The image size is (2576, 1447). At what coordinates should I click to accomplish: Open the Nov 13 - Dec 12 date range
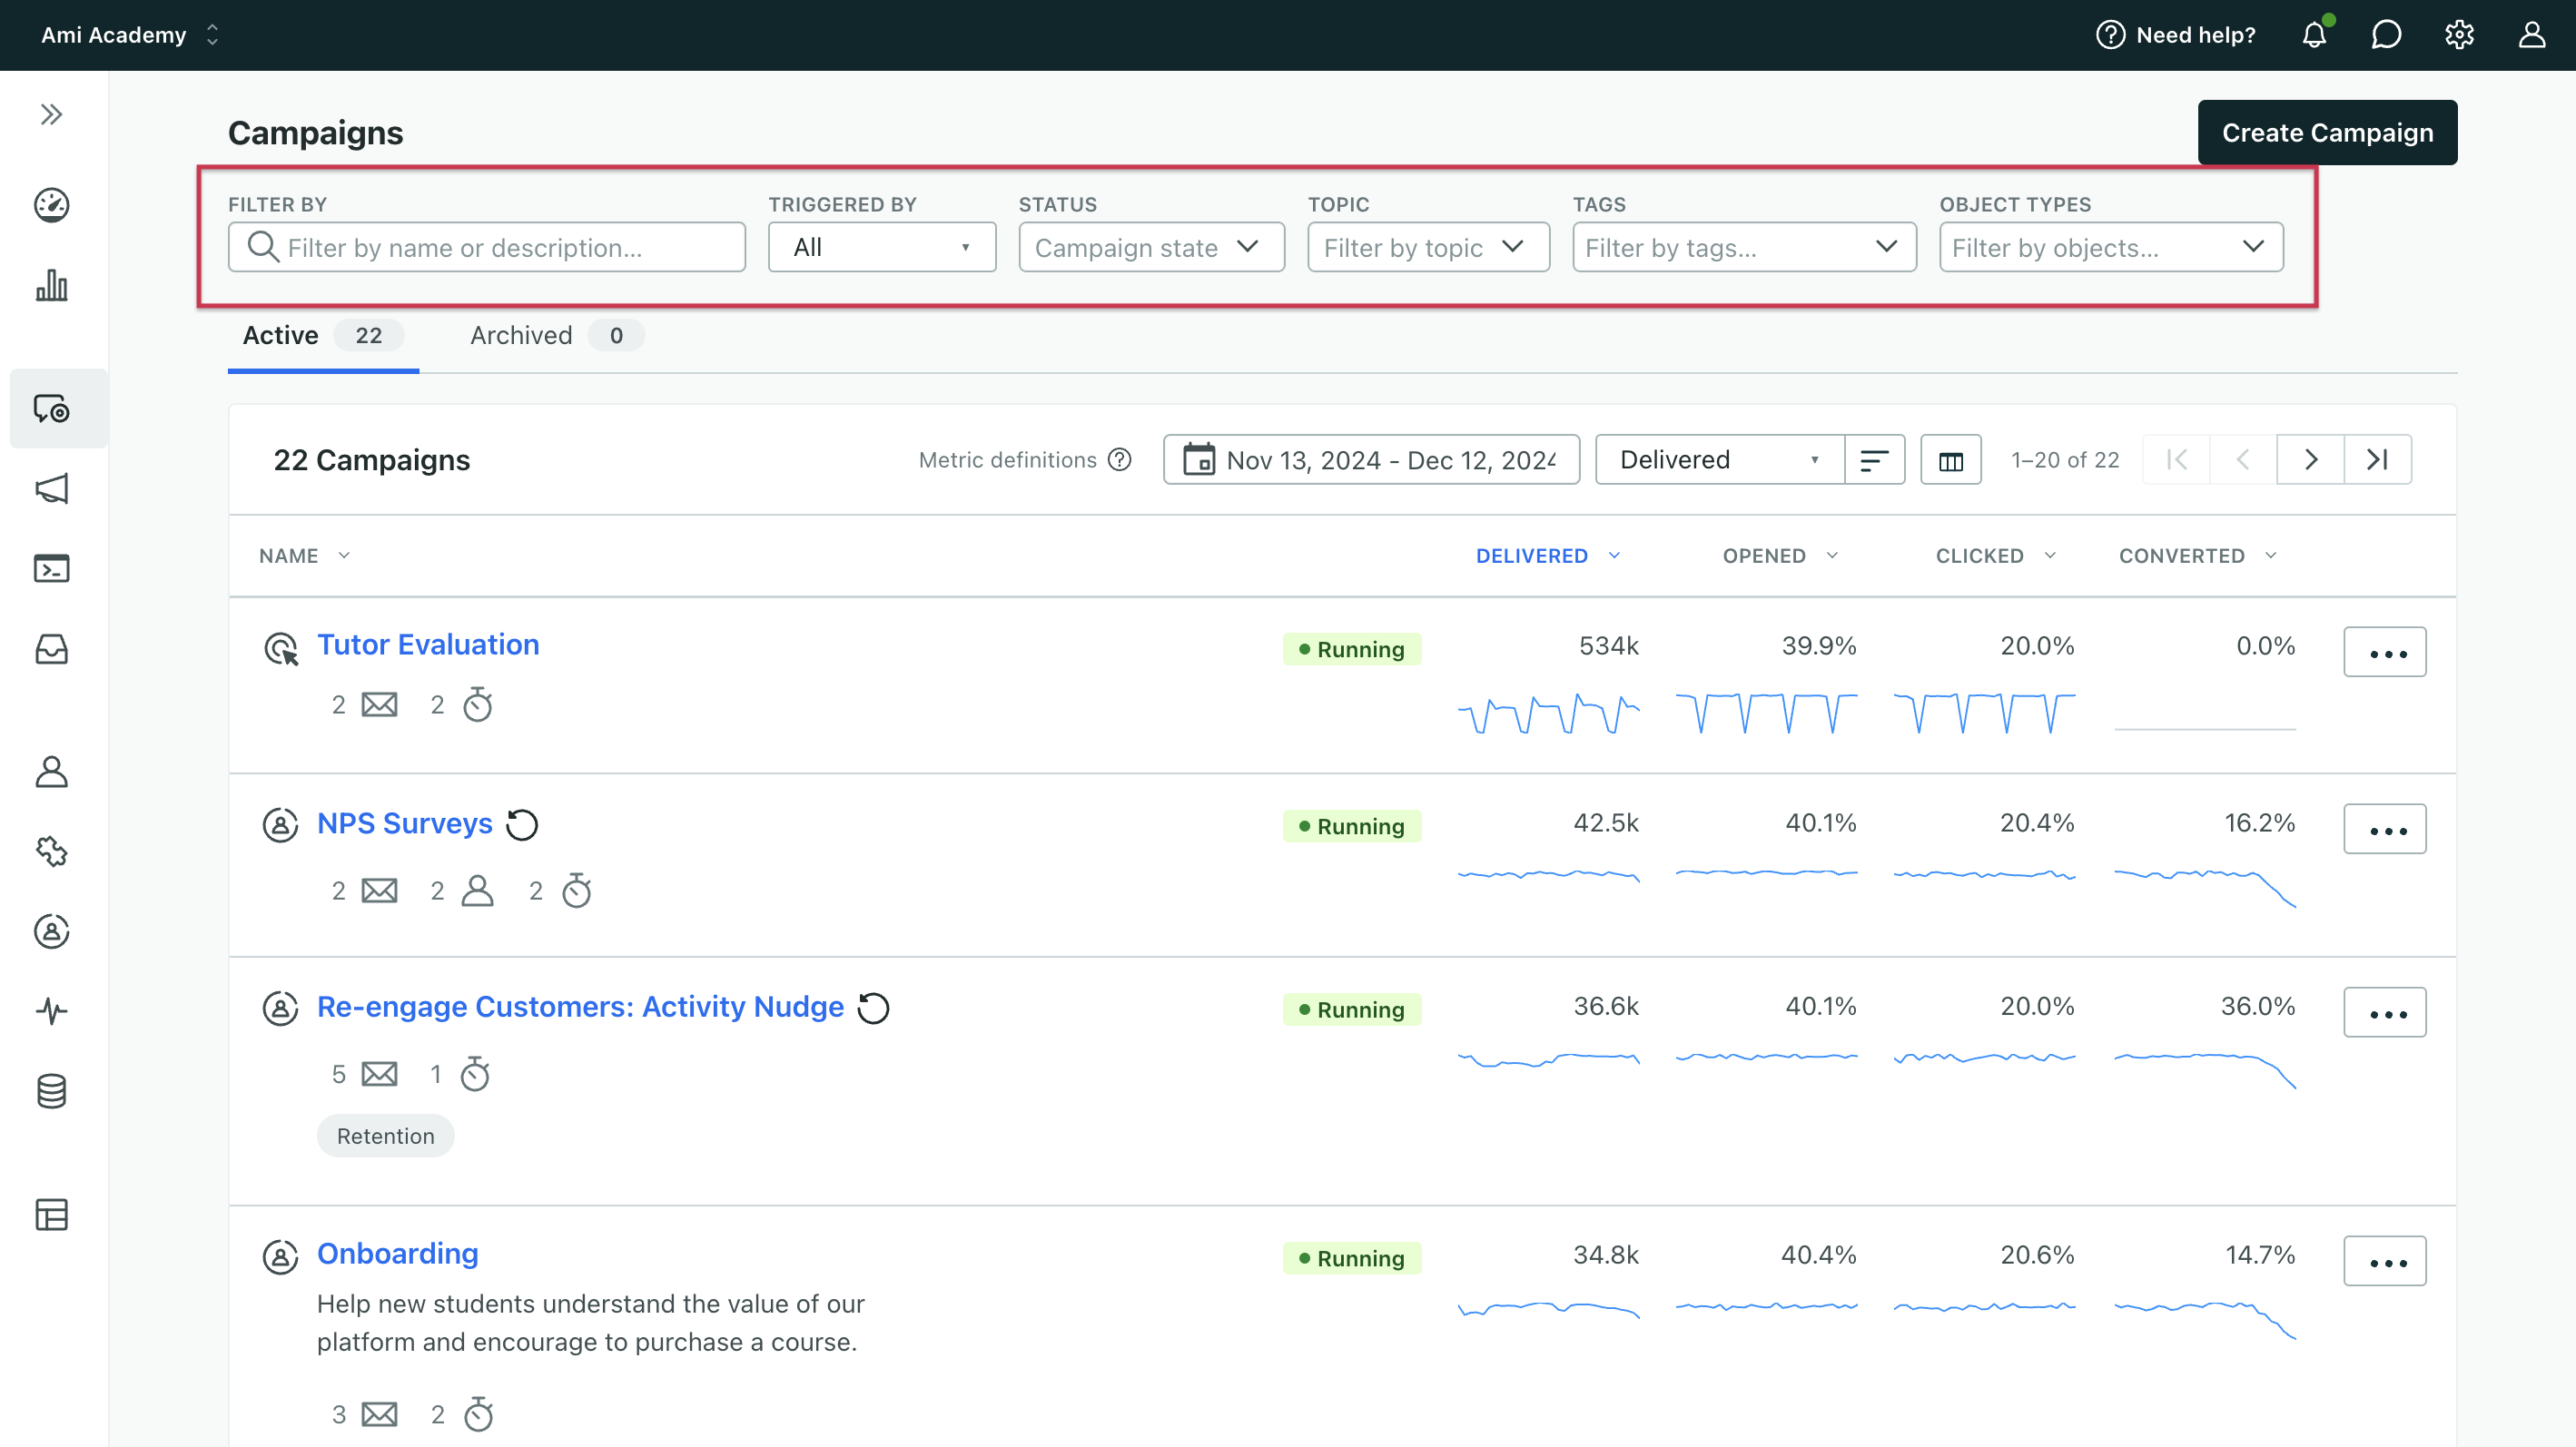[1371, 459]
